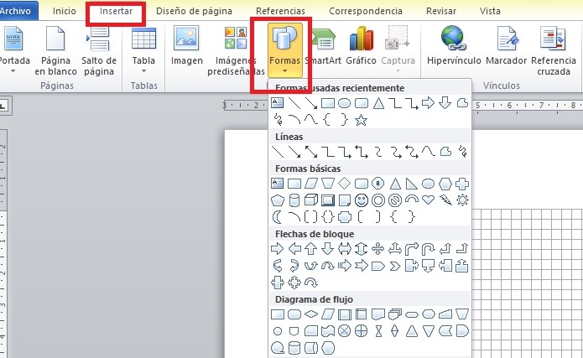Choose the cube shape in Formas básicas

pyautogui.click(x=311, y=200)
